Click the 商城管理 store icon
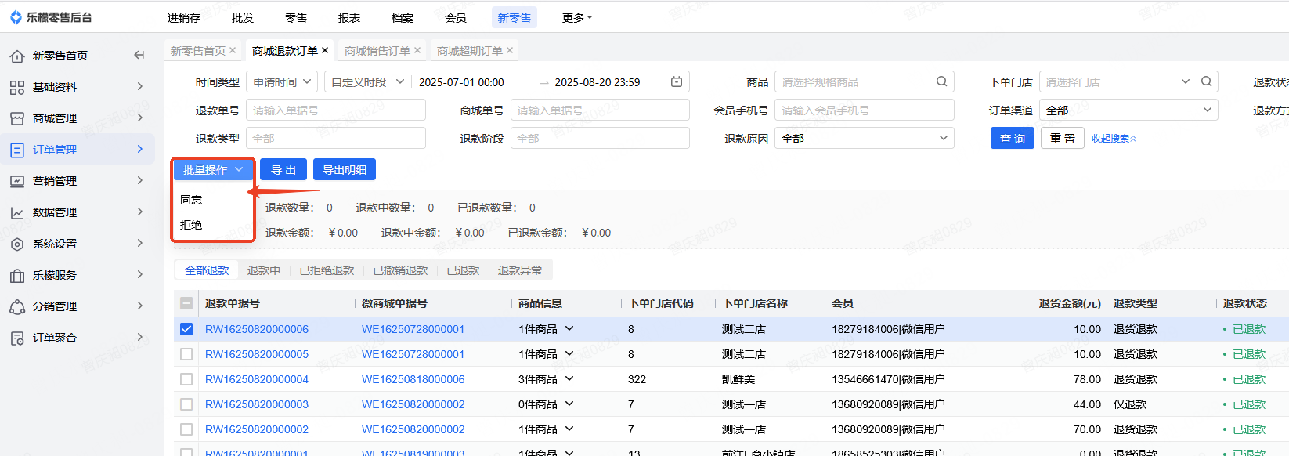The width and height of the screenshot is (1289, 456). [x=17, y=118]
